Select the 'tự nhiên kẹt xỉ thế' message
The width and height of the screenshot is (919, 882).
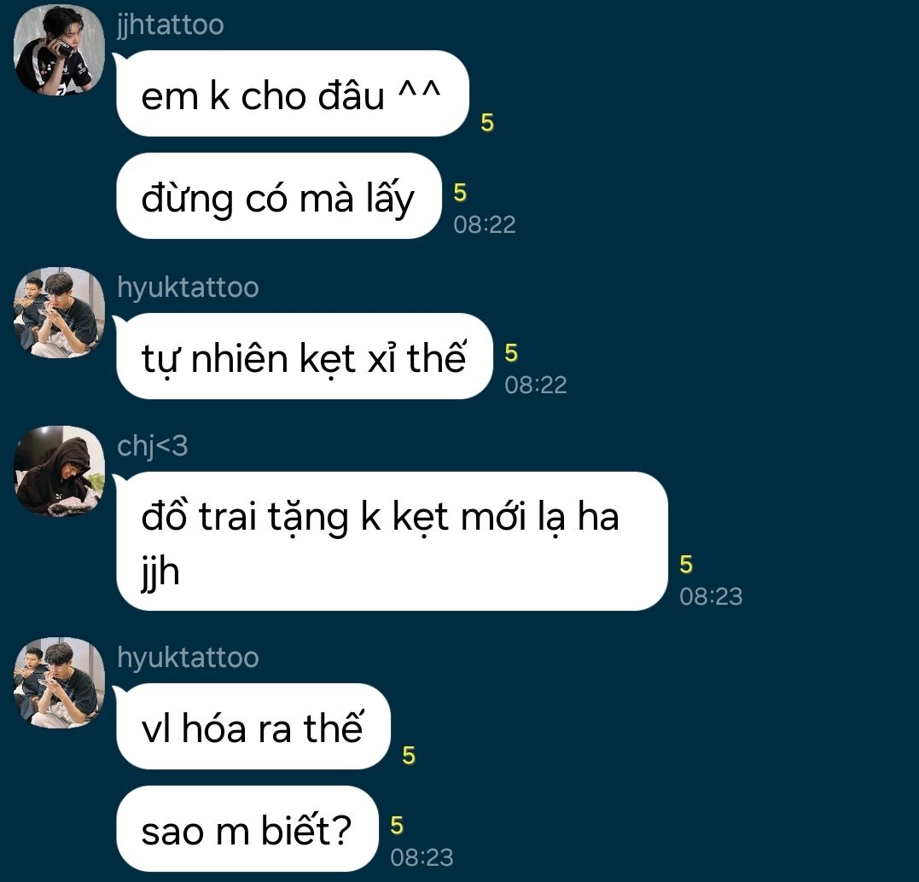point(304,357)
